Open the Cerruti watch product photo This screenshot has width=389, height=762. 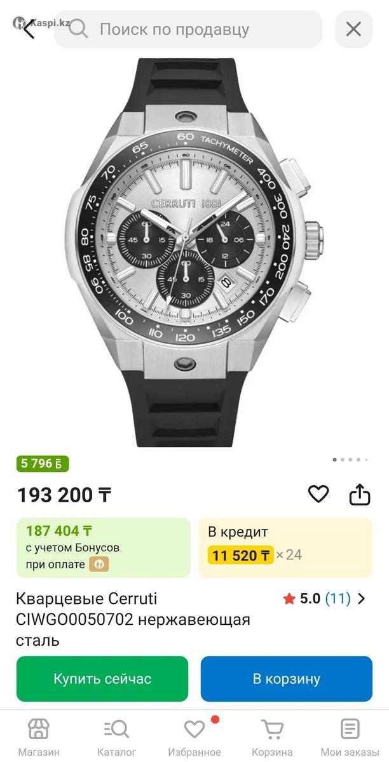194,252
